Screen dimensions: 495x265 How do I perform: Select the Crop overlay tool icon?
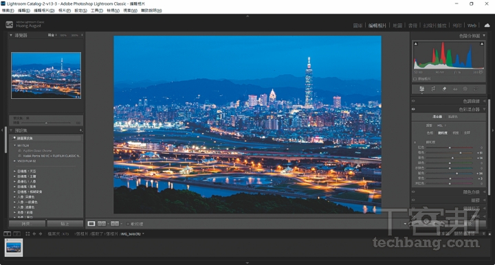point(433,89)
